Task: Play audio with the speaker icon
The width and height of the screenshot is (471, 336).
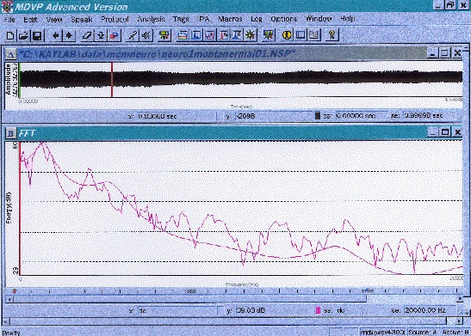Action: (146, 36)
